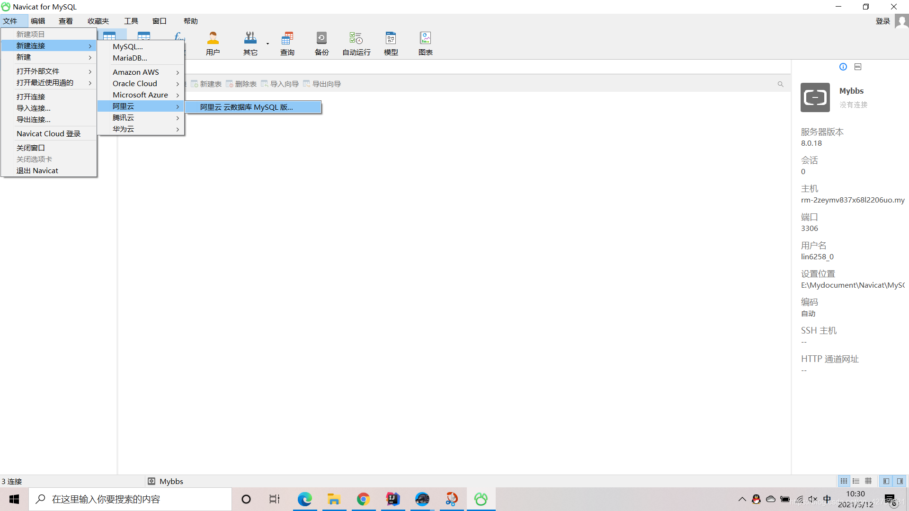This screenshot has height=511, width=909.
Task: Click the QQ penguin tray icon
Action: tap(756, 499)
